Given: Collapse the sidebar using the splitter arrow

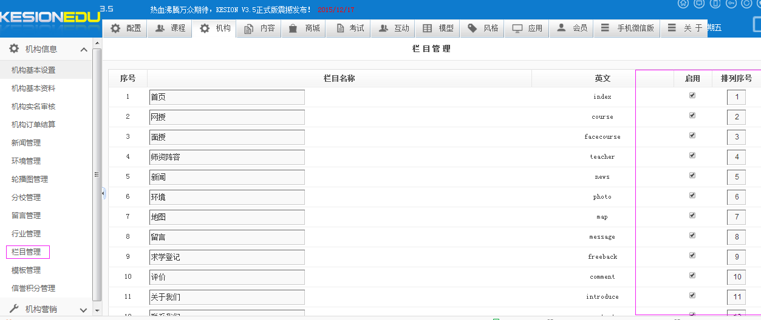Looking at the screenshot, I should [103, 193].
